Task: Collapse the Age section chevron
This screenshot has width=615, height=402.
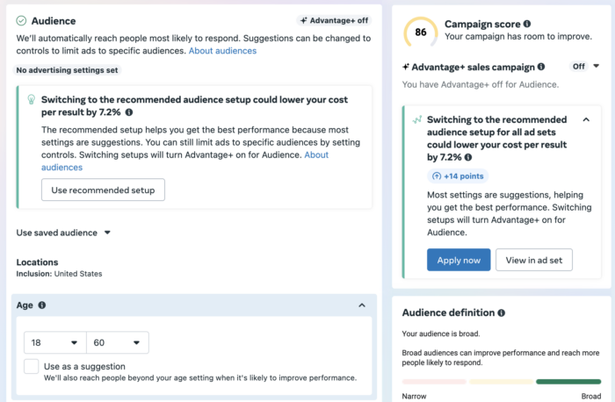Action: click(362, 305)
